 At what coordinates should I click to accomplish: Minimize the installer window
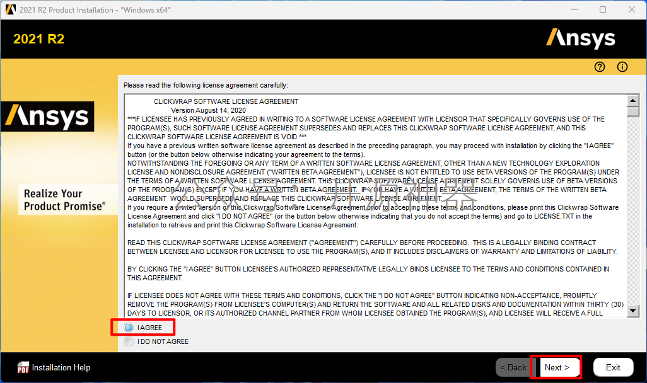click(574, 9)
